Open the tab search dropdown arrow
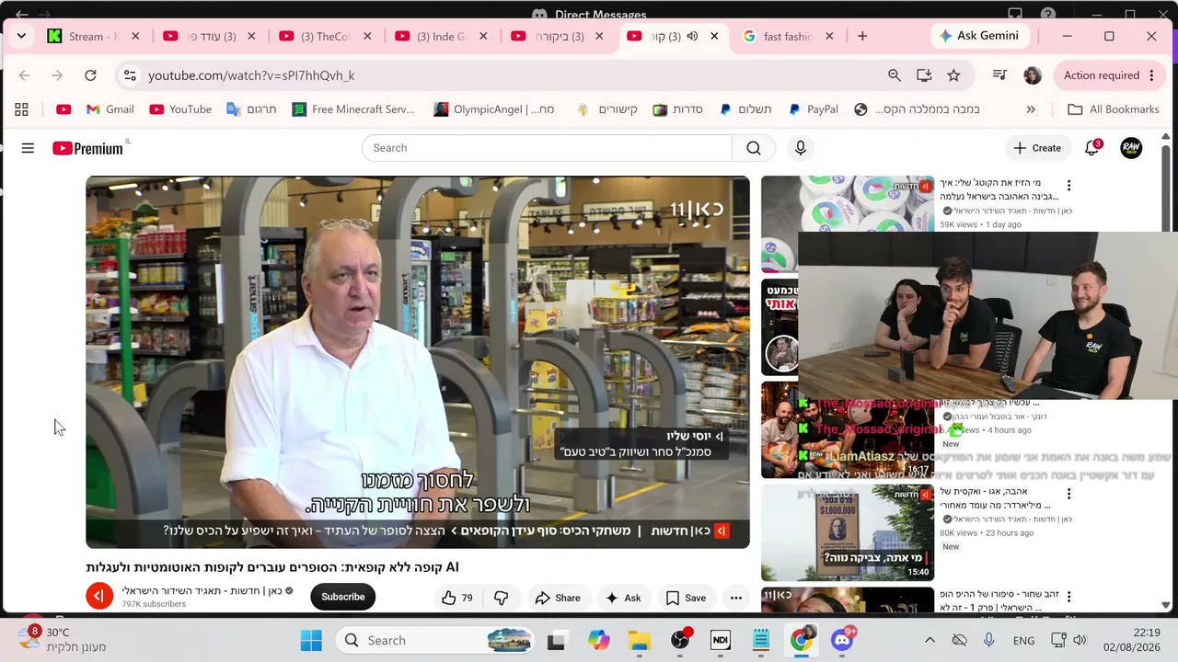The width and height of the screenshot is (1178, 662). point(21,37)
